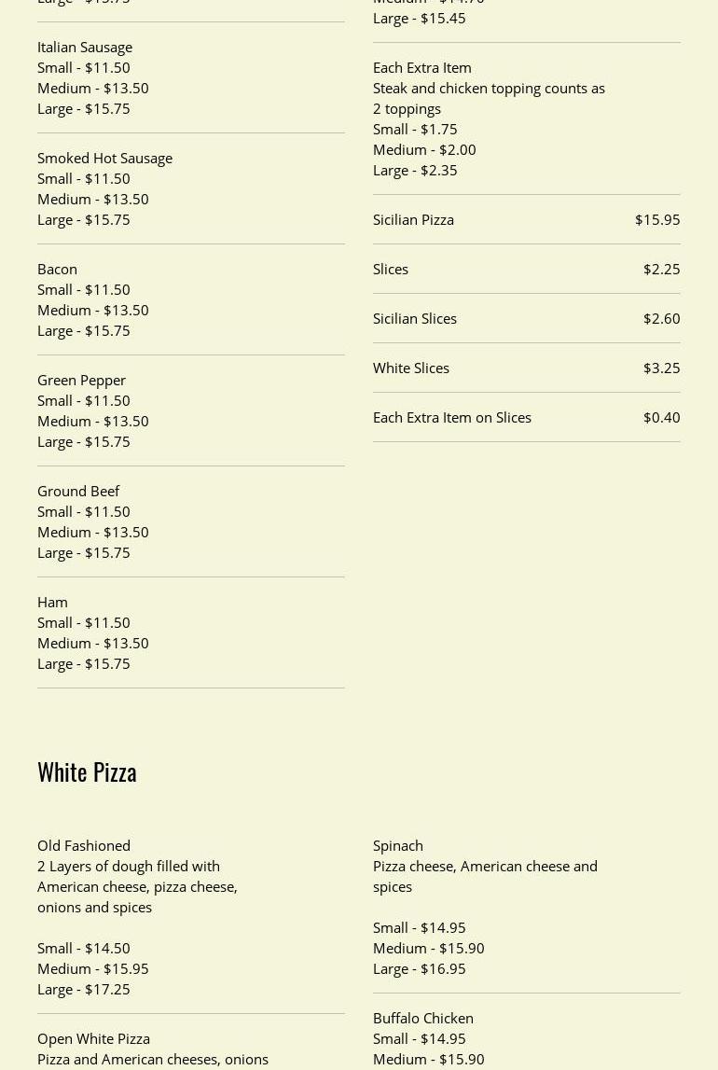
Task: Click the Buffalo Chicken item title
Action: [423, 1018]
